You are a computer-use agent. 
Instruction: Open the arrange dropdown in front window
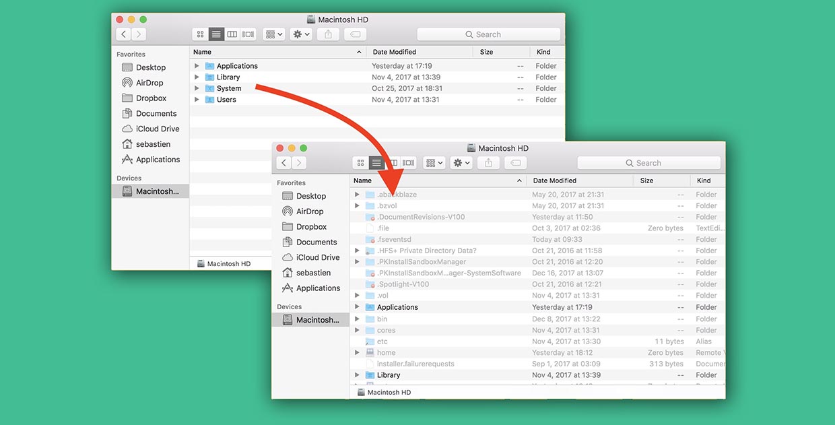point(434,163)
